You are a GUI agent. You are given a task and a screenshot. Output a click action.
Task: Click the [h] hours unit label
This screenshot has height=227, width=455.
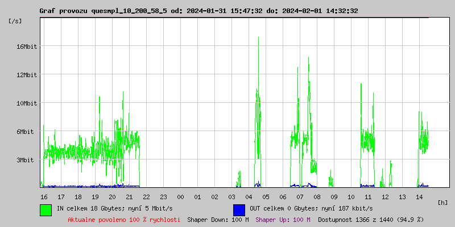442,202
